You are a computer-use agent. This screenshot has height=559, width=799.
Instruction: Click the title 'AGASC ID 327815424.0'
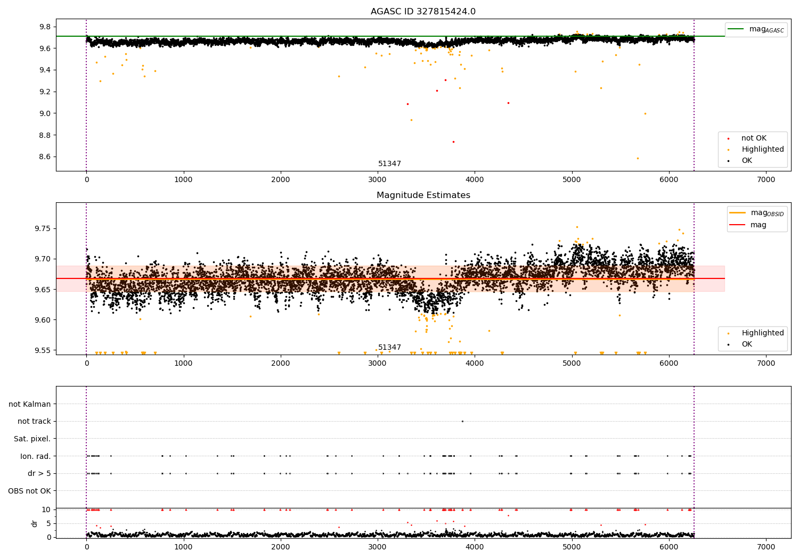coord(423,12)
